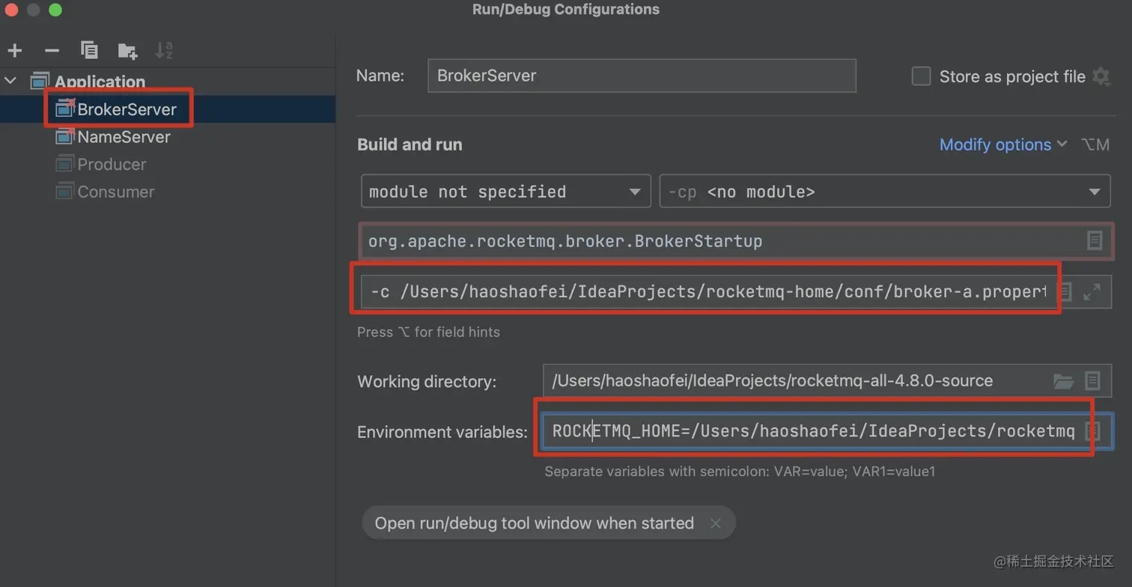Remove Open run/debug tool window option
1132x587 pixels.
pyautogui.click(x=715, y=523)
